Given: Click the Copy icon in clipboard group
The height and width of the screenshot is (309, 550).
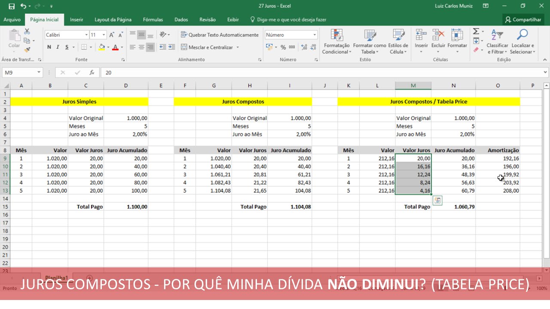Looking at the screenshot, I should point(27,41).
